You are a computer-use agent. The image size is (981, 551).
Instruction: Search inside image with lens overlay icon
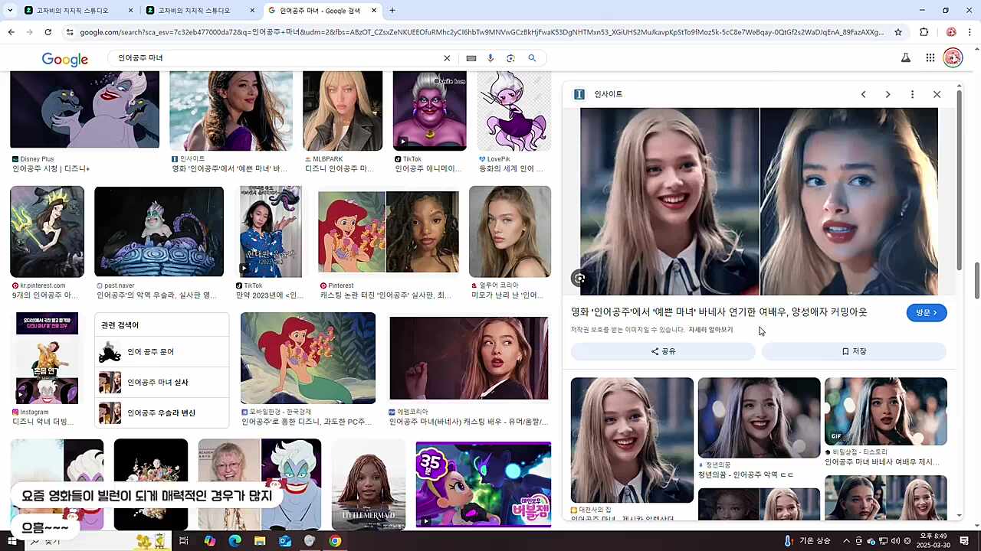coord(580,279)
